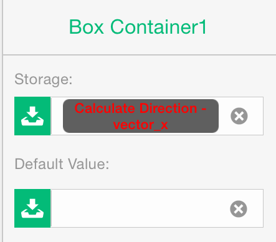Viewport: 276px width, 242px height.
Task: Click inside the empty Default Value field
Action: point(139,208)
